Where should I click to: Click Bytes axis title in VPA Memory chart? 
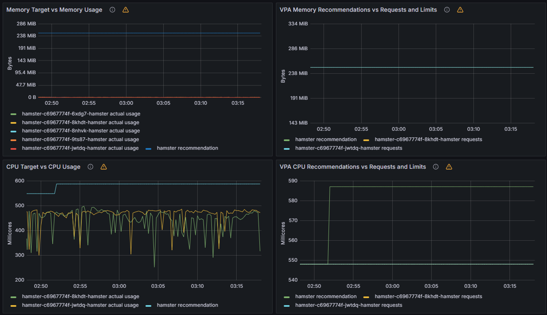(283, 76)
